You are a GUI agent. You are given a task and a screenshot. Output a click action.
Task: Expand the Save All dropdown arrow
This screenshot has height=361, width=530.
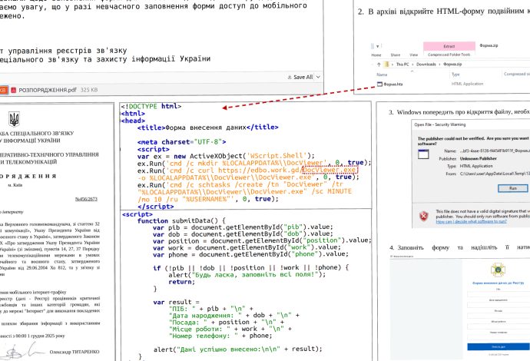point(313,78)
